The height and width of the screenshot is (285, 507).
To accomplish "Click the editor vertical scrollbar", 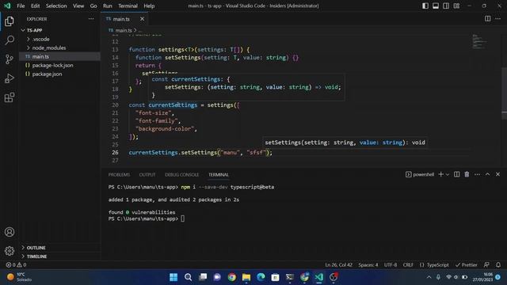I will coord(504,93).
